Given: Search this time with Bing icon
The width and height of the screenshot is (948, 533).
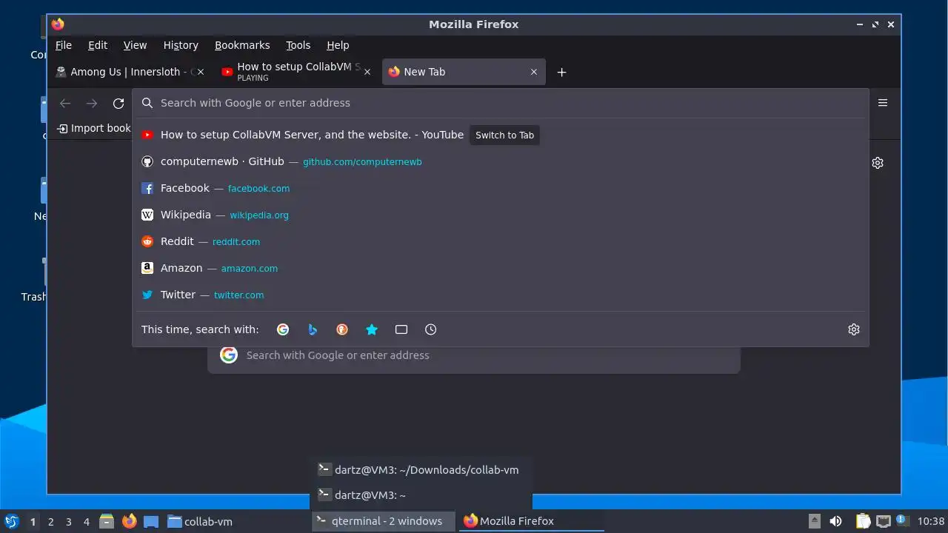Looking at the screenshot, I should point(313,329).
